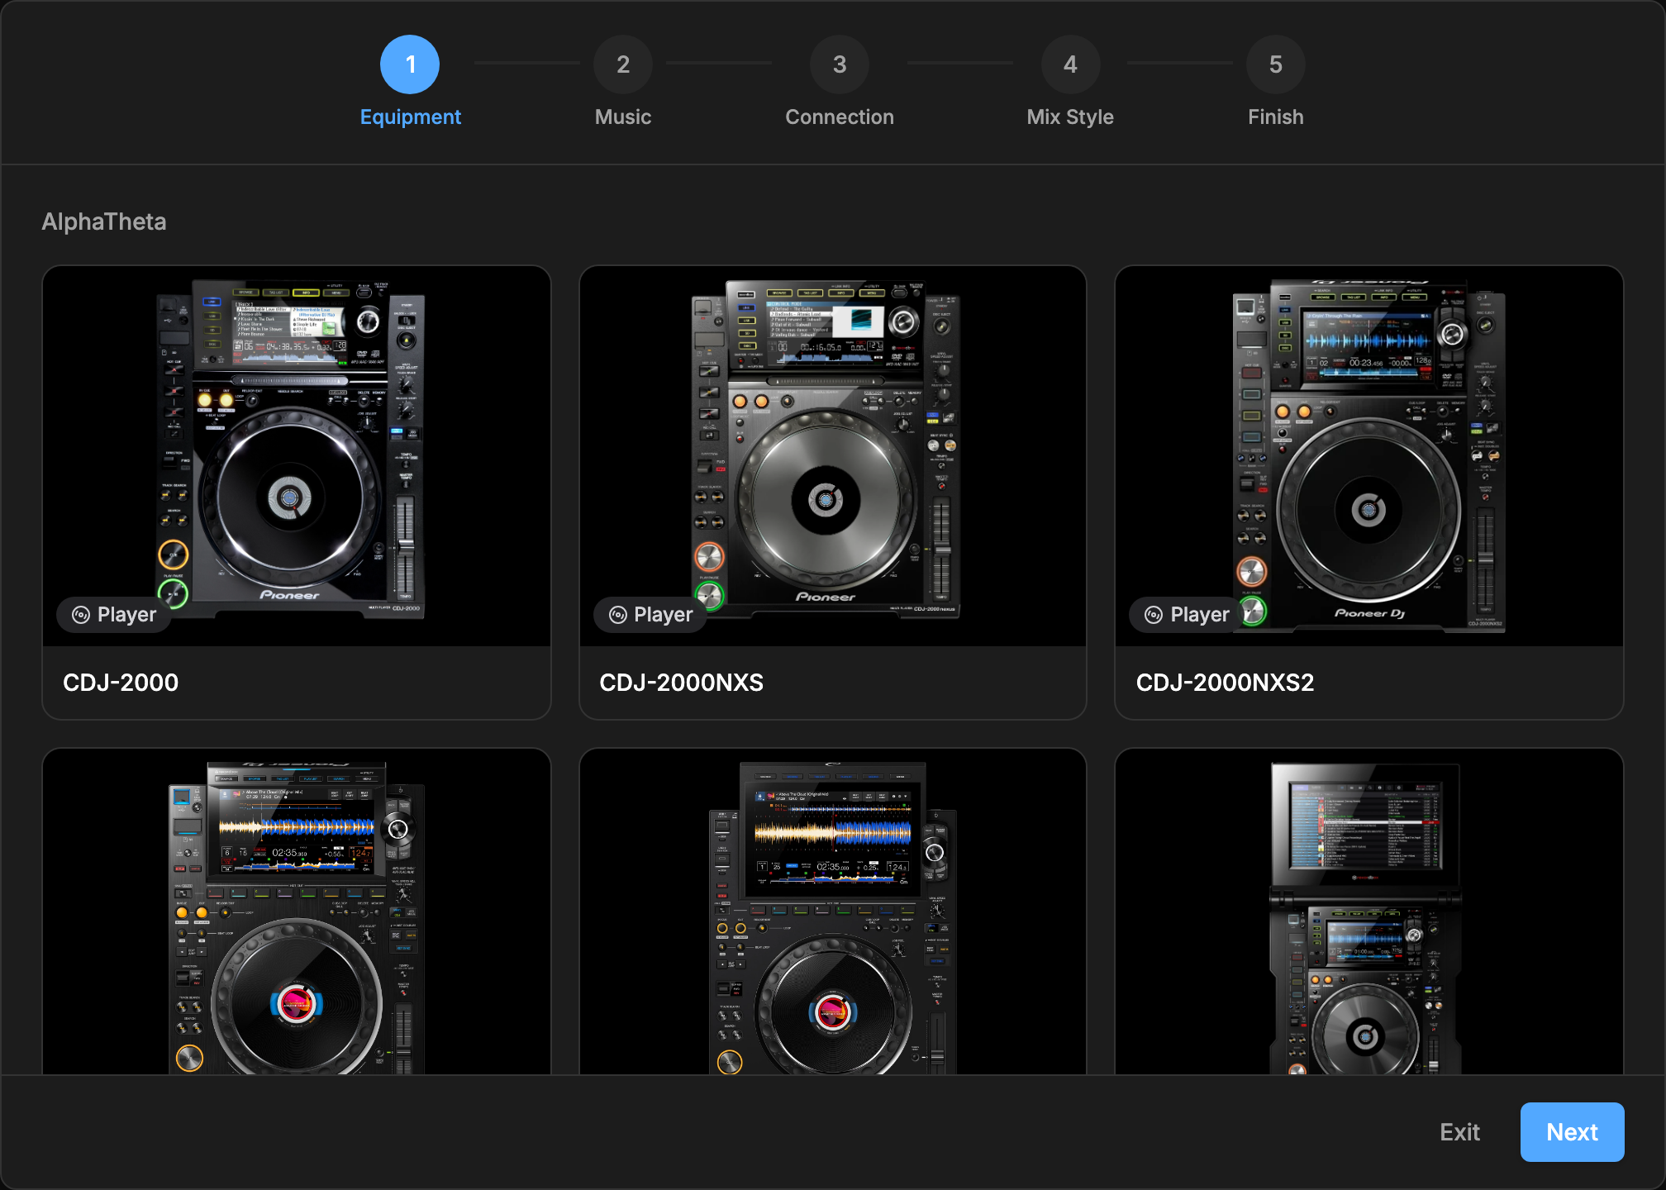The height and width of the screenshot is (1190, 1666).
Task: Click the Player badge icon on CDJ-2000
Action: click(81, 615)
